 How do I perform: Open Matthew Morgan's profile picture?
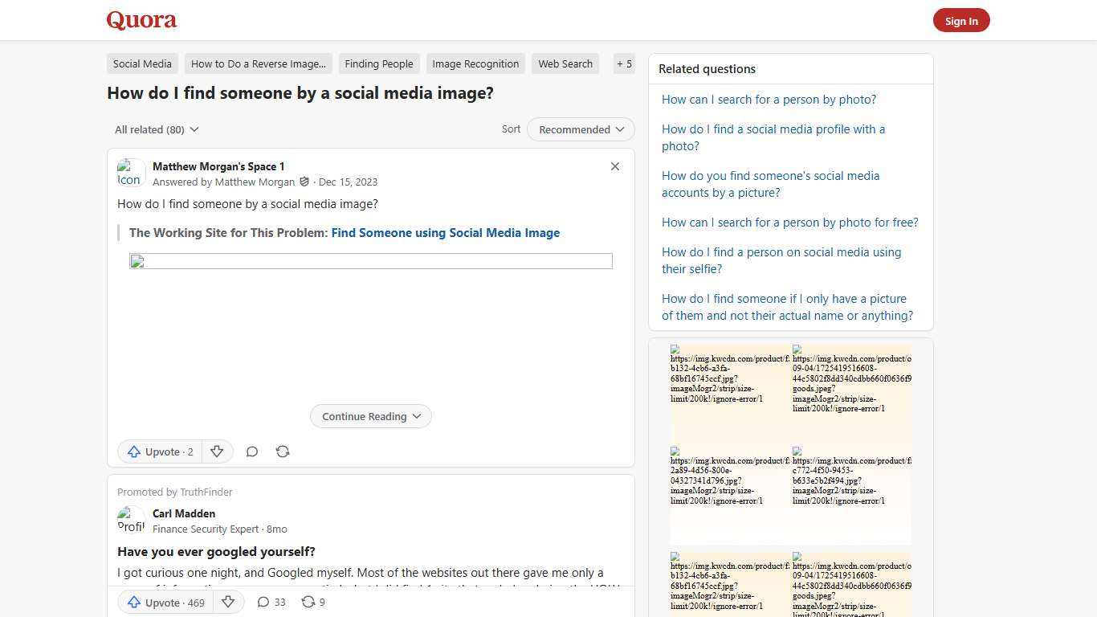[131, 173]
